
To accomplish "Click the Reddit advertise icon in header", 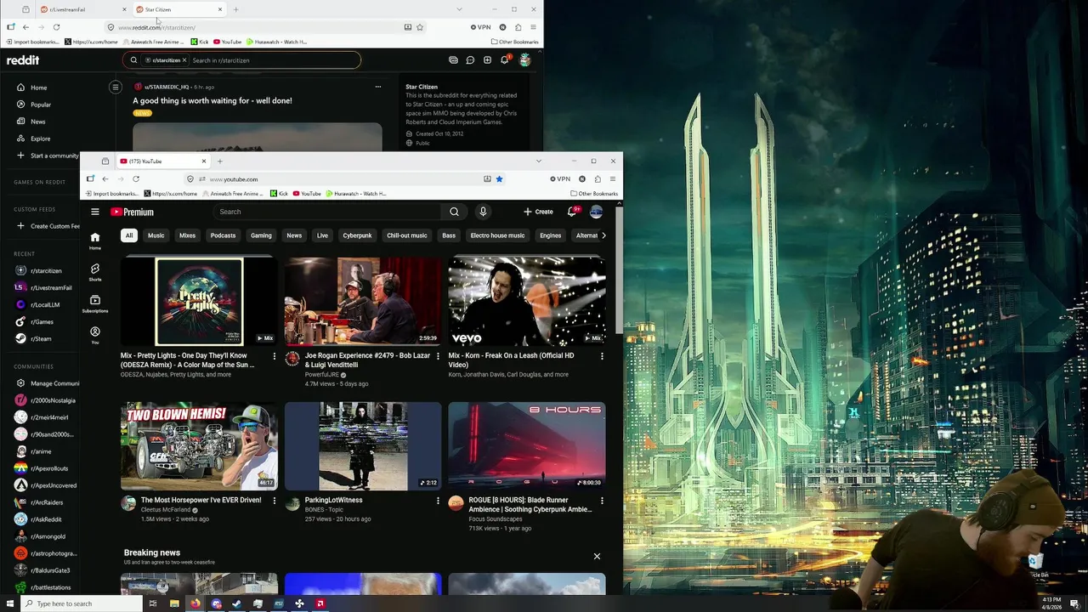I will tap(453, 60).
